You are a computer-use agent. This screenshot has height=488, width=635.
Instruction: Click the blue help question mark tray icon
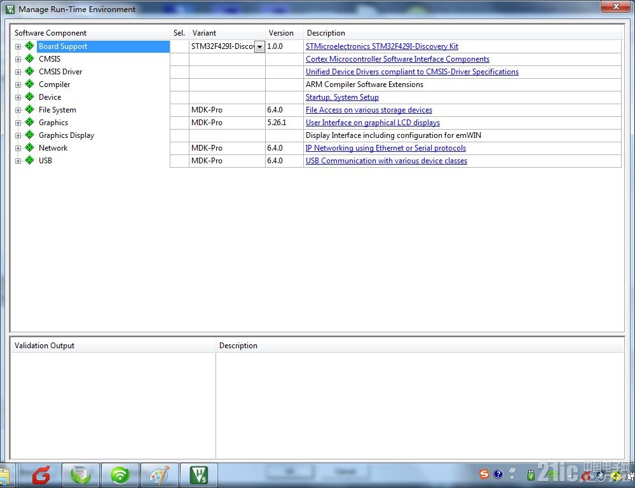tap(498, 474)
